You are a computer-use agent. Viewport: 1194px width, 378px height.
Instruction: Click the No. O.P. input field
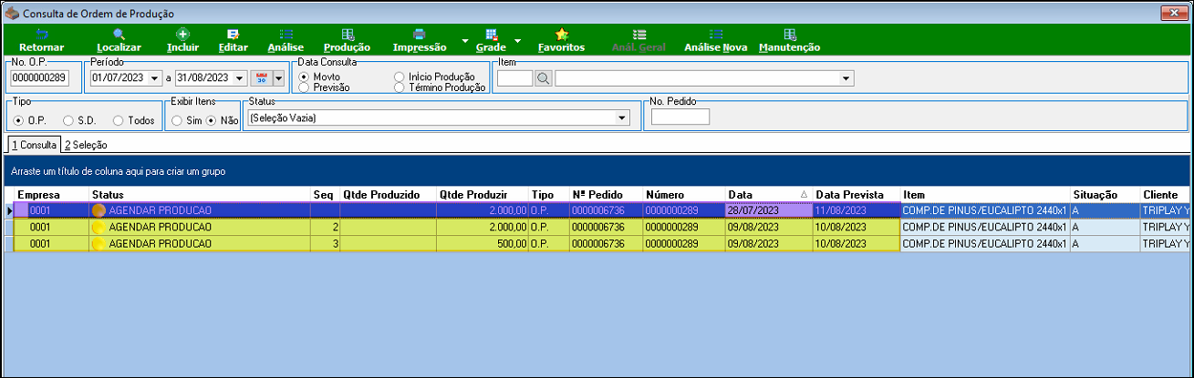(x=40, y=78)
